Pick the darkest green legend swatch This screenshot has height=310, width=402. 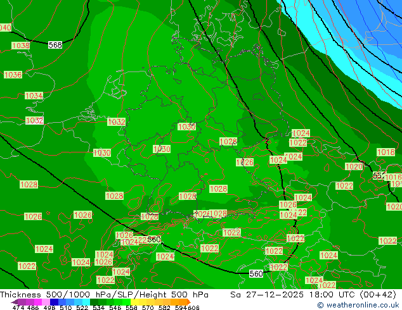pos(94,302)
